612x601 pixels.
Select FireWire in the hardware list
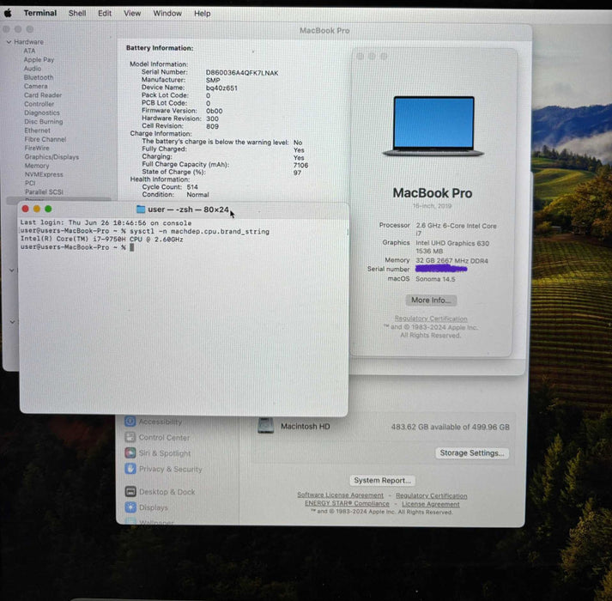pos(37,148)
